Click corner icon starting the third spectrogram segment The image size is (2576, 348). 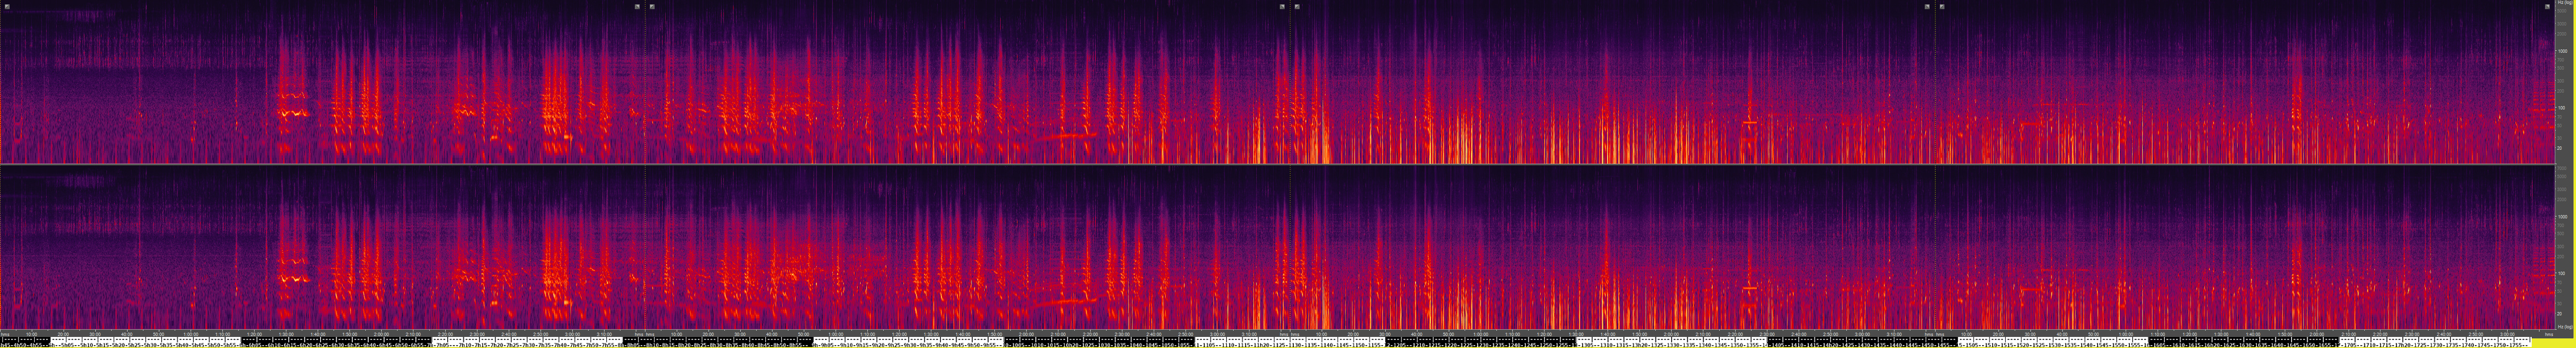click(1297, 6)
